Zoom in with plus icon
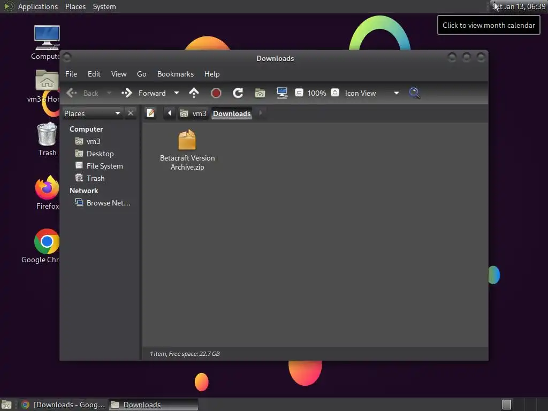 (x=335, y=93)
